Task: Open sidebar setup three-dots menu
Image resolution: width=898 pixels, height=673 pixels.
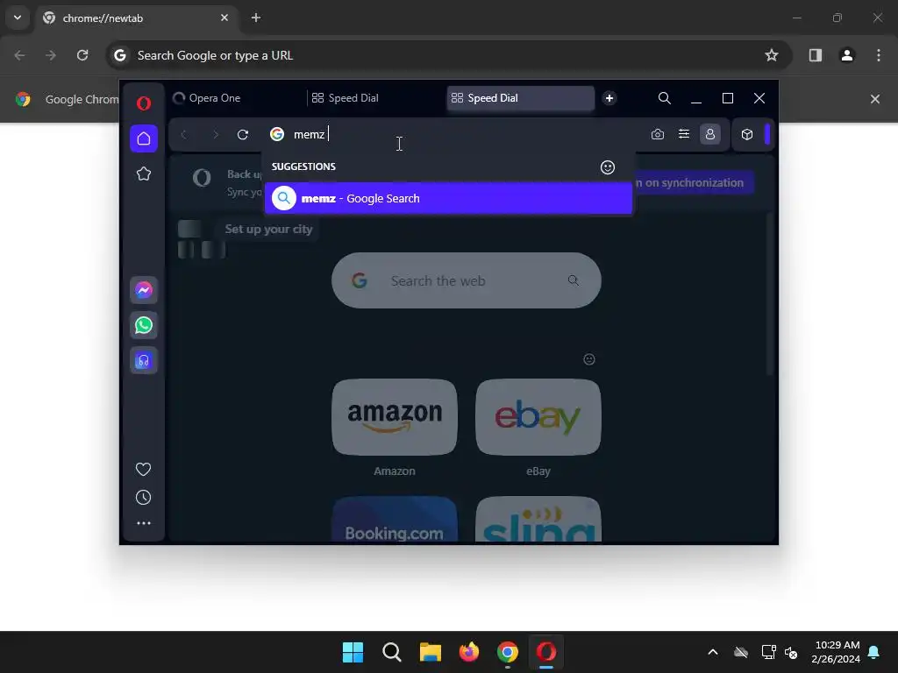Action: (143, 523)
